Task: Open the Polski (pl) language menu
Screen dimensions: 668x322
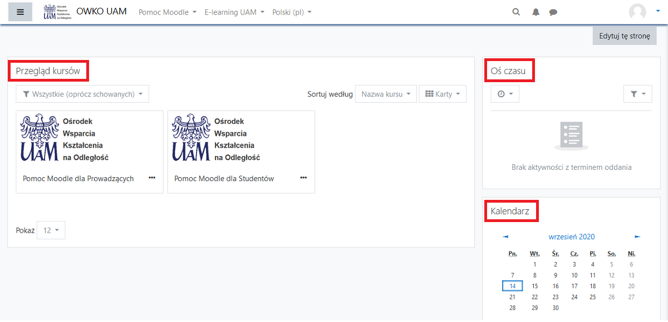Action: point(292,11)
